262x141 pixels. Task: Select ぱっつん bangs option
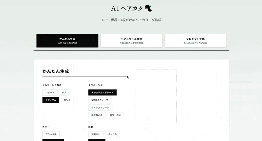coord(112,134)
